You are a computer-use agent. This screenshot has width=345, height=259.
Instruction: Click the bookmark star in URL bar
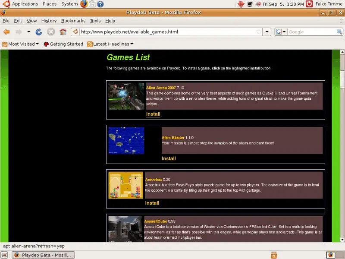pyautogui.click(x=258, y=32)
